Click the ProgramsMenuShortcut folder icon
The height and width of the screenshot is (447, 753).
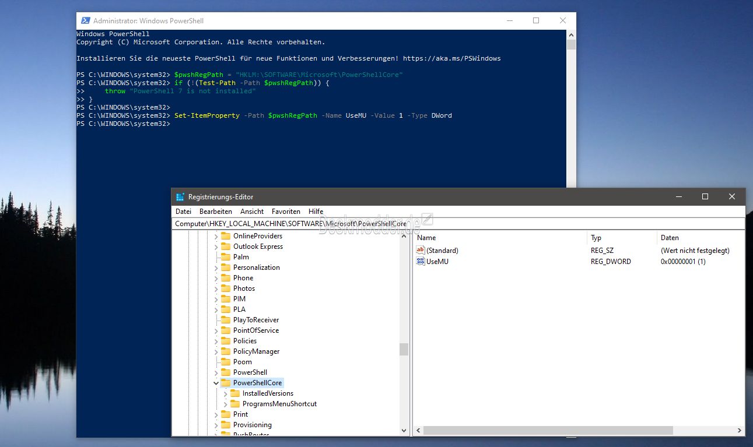(x=235, y=404)
